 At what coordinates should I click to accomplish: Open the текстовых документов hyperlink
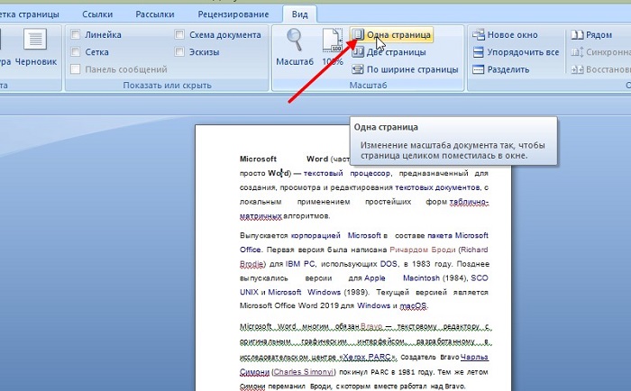coord(437,187)
